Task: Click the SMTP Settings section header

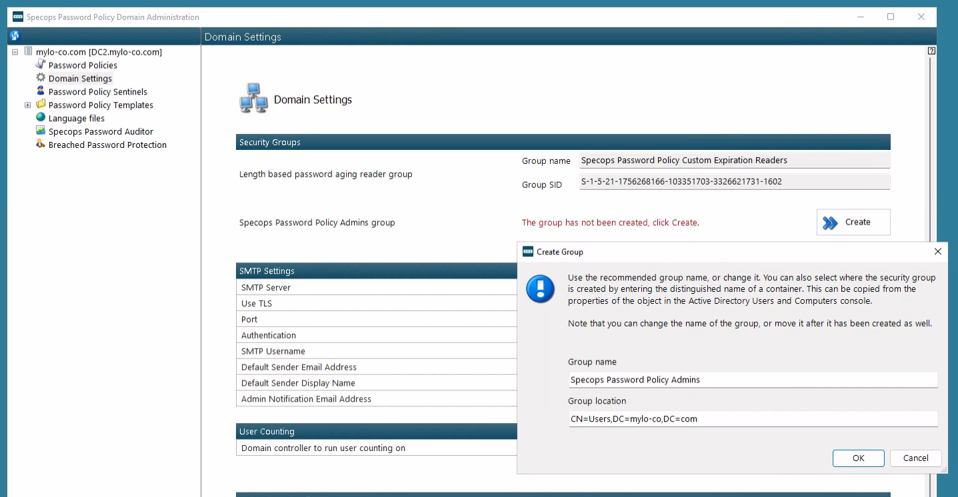Action: (x=377, y=270)
